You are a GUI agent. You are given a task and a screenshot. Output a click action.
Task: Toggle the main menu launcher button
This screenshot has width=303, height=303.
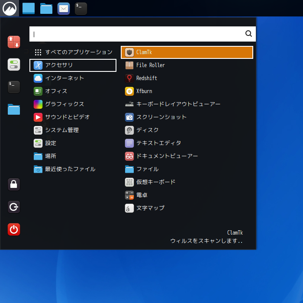tap(9, 8)
